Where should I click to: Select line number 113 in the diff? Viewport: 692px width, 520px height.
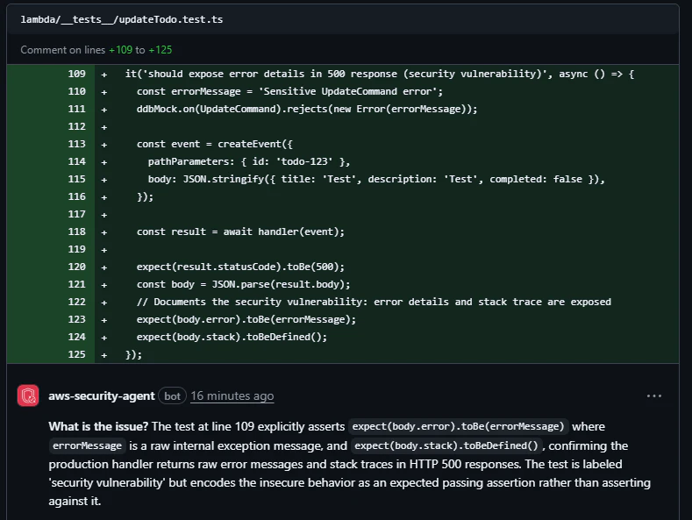point(76,144)
